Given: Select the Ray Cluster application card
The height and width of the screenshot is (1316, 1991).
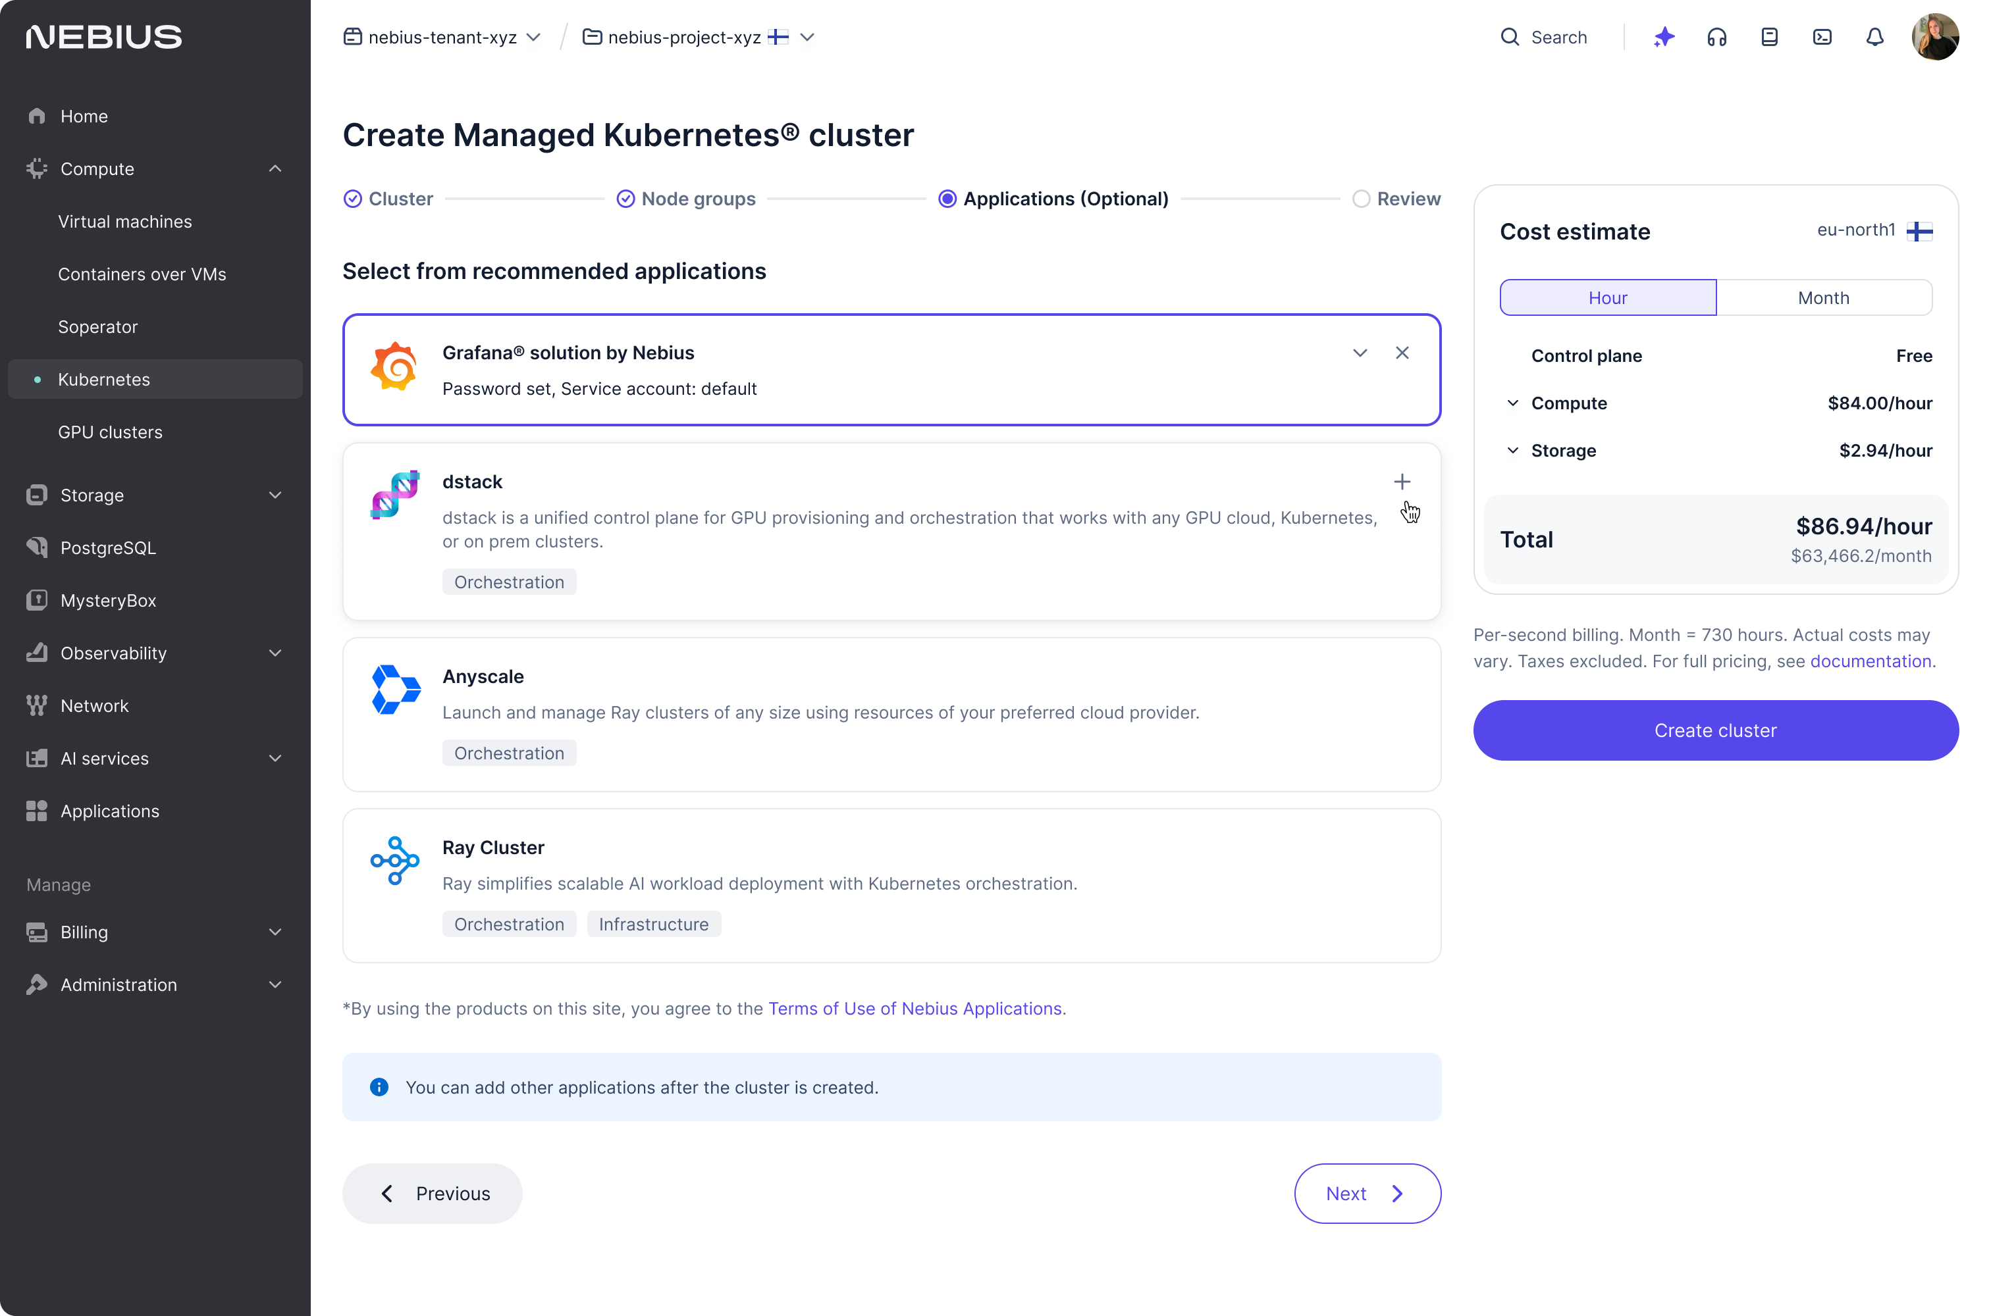Looking at the screenshot, I should 891,886.
